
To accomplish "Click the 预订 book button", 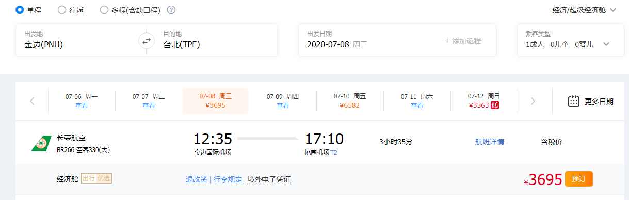I will pos(579,179).
